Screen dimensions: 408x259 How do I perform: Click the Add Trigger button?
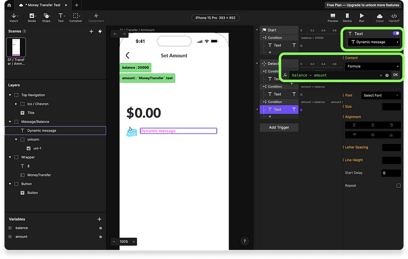[x=279, y=127]
